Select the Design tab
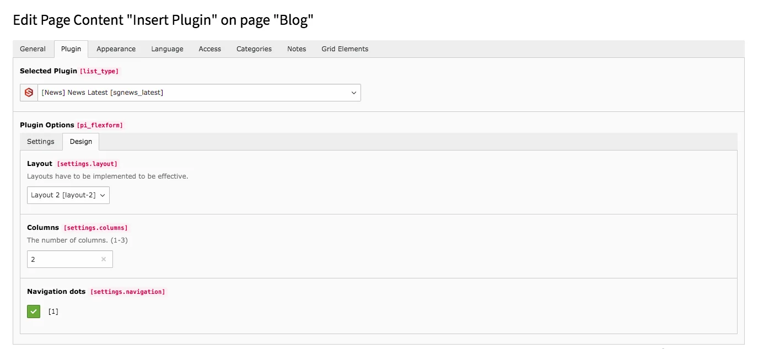This screenshot has width=758, height=349. (x=80, y=141)
